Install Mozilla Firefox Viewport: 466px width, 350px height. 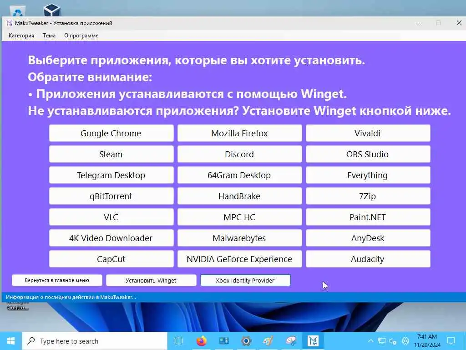239,133
